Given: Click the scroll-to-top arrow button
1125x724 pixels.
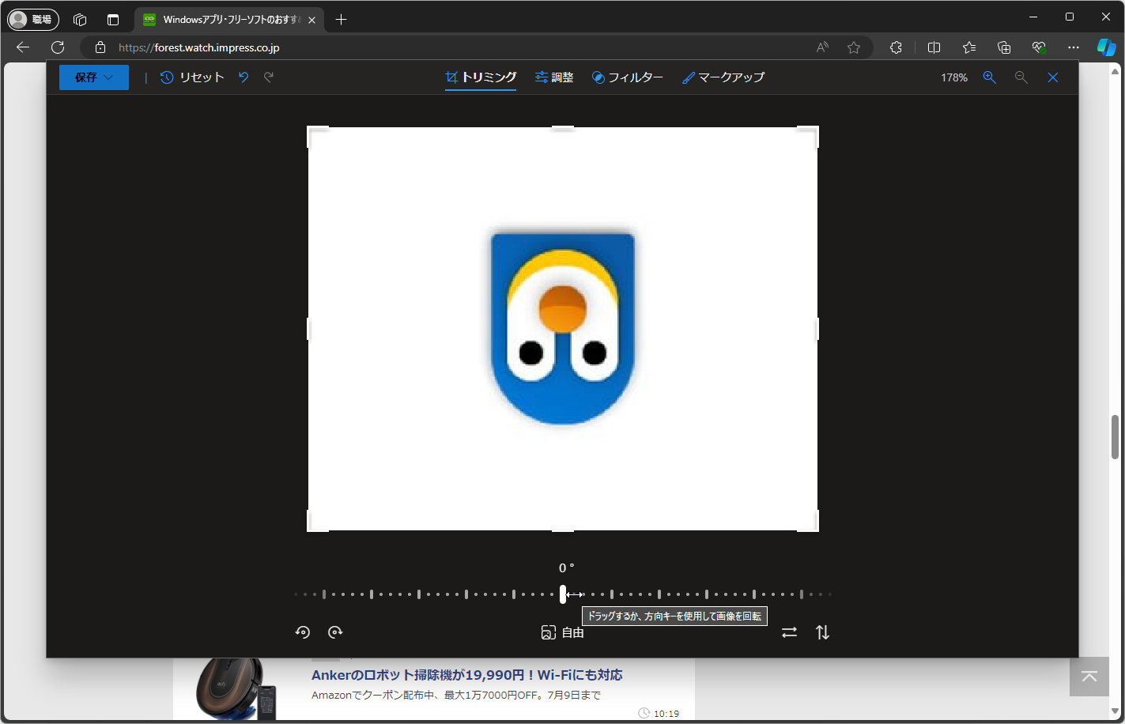Looking at the screenshot, I should [x=1089, y=677].
